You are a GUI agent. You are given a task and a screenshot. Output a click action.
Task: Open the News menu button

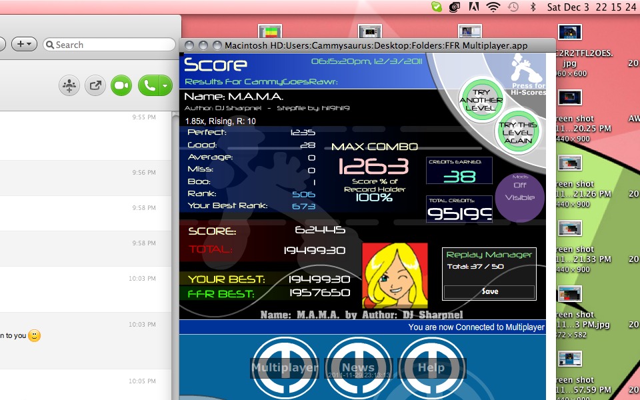click(x=359, y=368)
